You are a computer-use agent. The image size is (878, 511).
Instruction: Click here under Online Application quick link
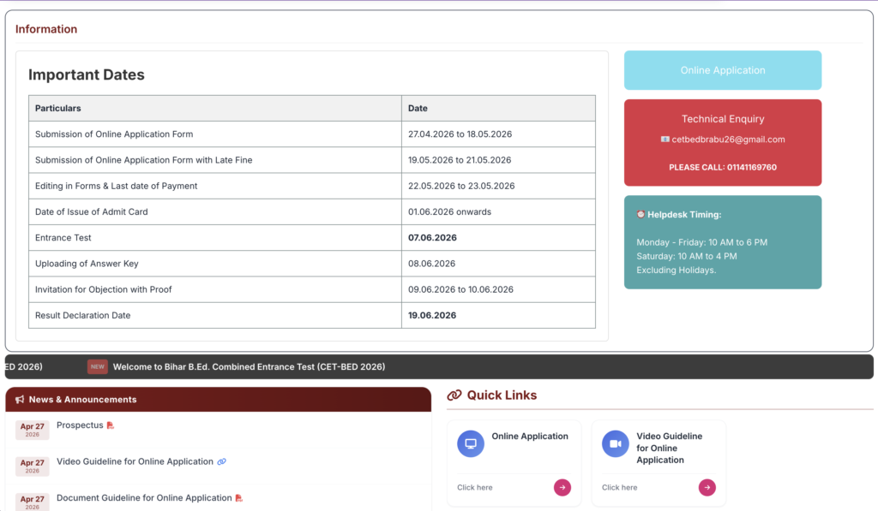474,486
